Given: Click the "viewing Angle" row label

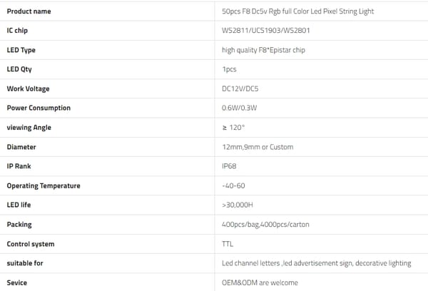Looking at the screenshot, I should (29, 128).
